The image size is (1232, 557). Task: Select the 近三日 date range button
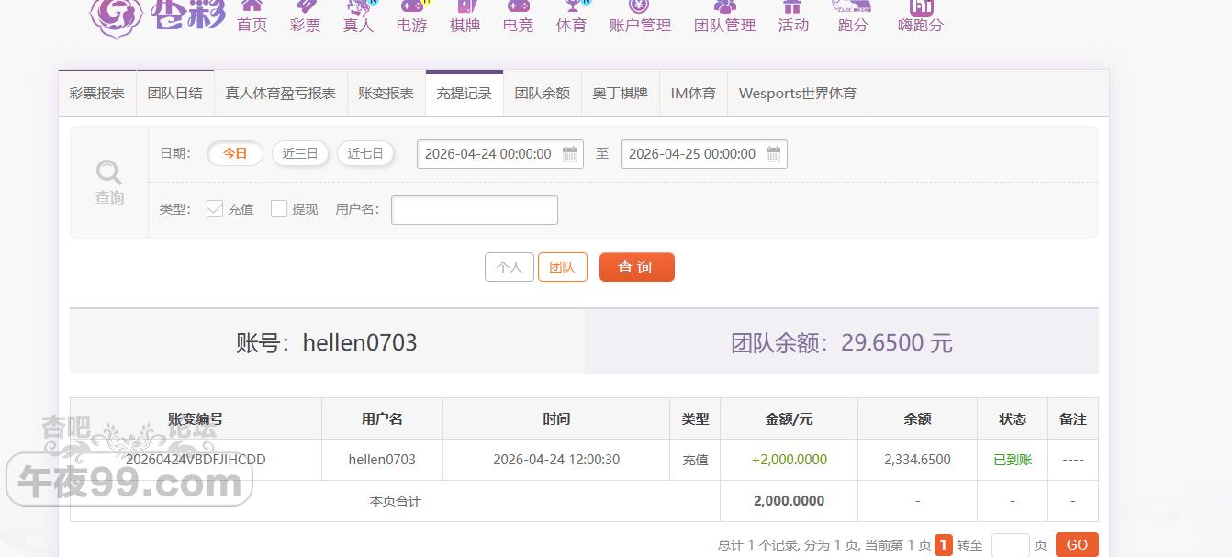(300, 153)
